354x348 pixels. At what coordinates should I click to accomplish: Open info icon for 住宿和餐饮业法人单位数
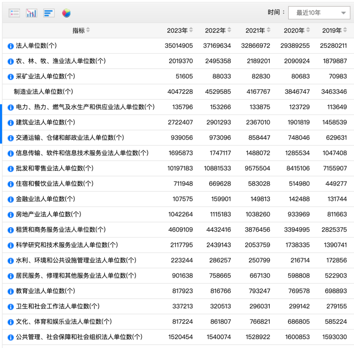coord(10,184)
